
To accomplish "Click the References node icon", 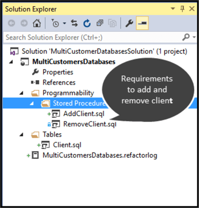I will tap(35, 82).
